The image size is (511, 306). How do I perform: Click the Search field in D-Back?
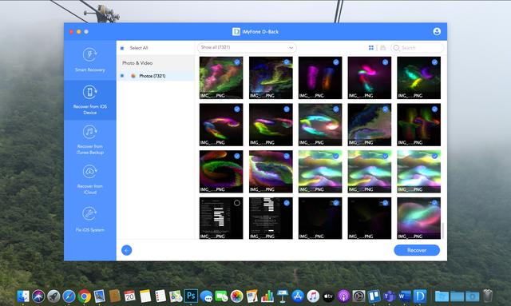click(418, 48)
